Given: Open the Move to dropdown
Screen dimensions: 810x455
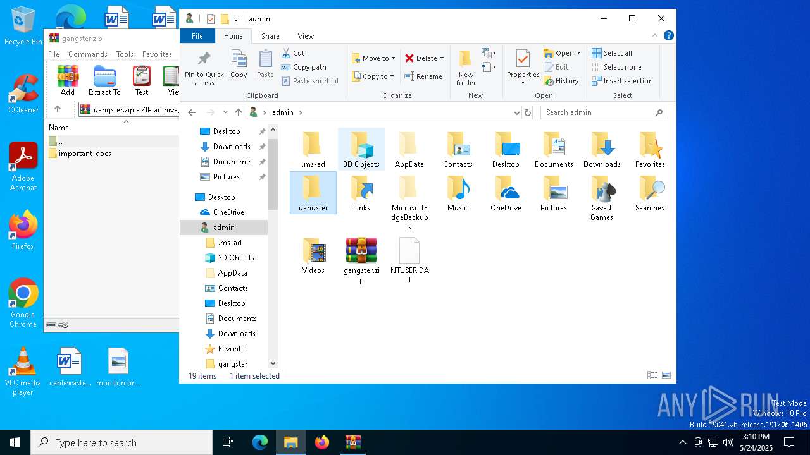Looking at the screenshot, I should [373, 58].
